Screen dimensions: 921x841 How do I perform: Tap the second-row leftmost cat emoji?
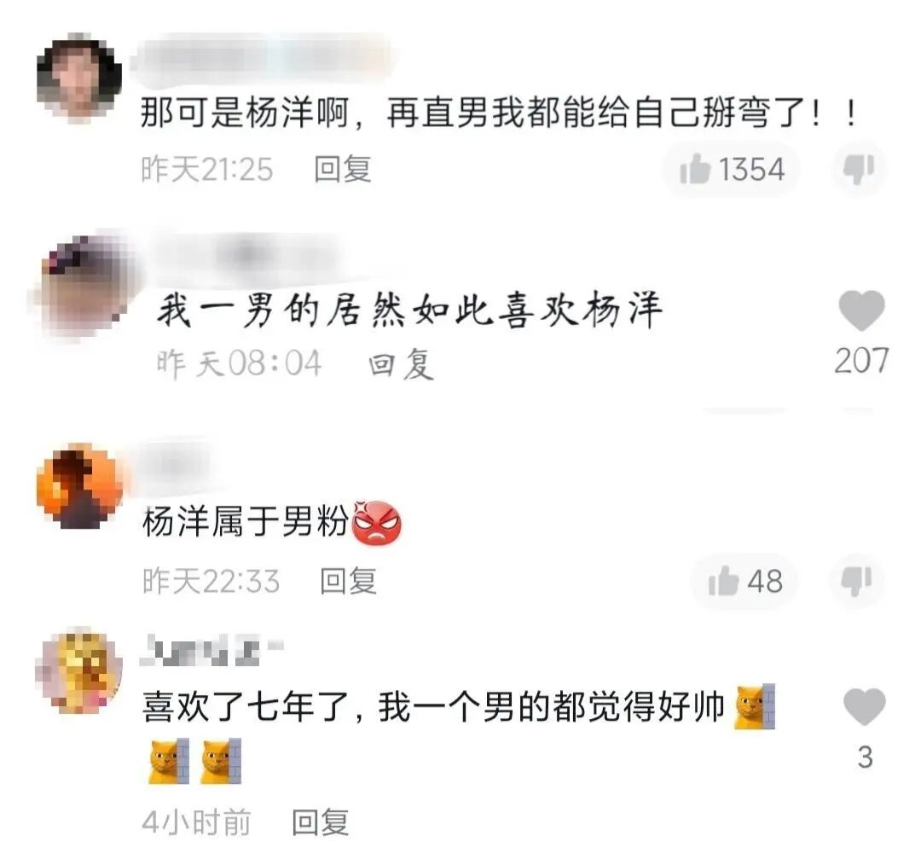click(x=169, y=761)
